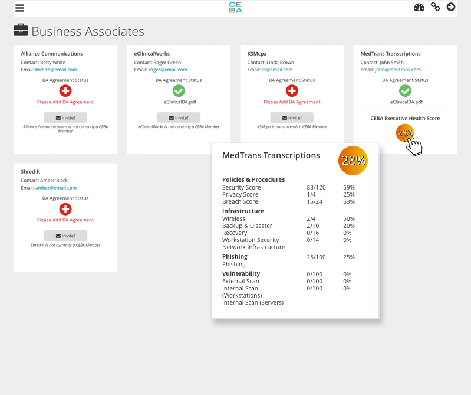Image resolution: width=471 pixels, height=395 pixels.
Task: Click MedTrans Transcriptions green agreement checkmark
Action: tap(405, 90)
